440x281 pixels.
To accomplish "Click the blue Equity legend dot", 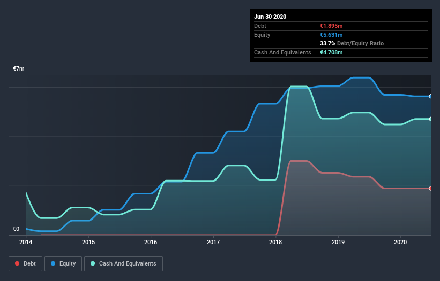I will (x=53, y=263).
